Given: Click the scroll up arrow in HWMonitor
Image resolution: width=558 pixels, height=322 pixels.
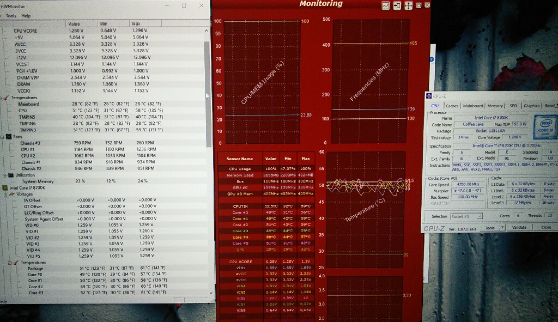Looking at the screenshot, I should coord(207,31).
